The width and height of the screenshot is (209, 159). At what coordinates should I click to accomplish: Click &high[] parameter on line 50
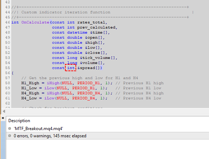(x=94, y=43)
